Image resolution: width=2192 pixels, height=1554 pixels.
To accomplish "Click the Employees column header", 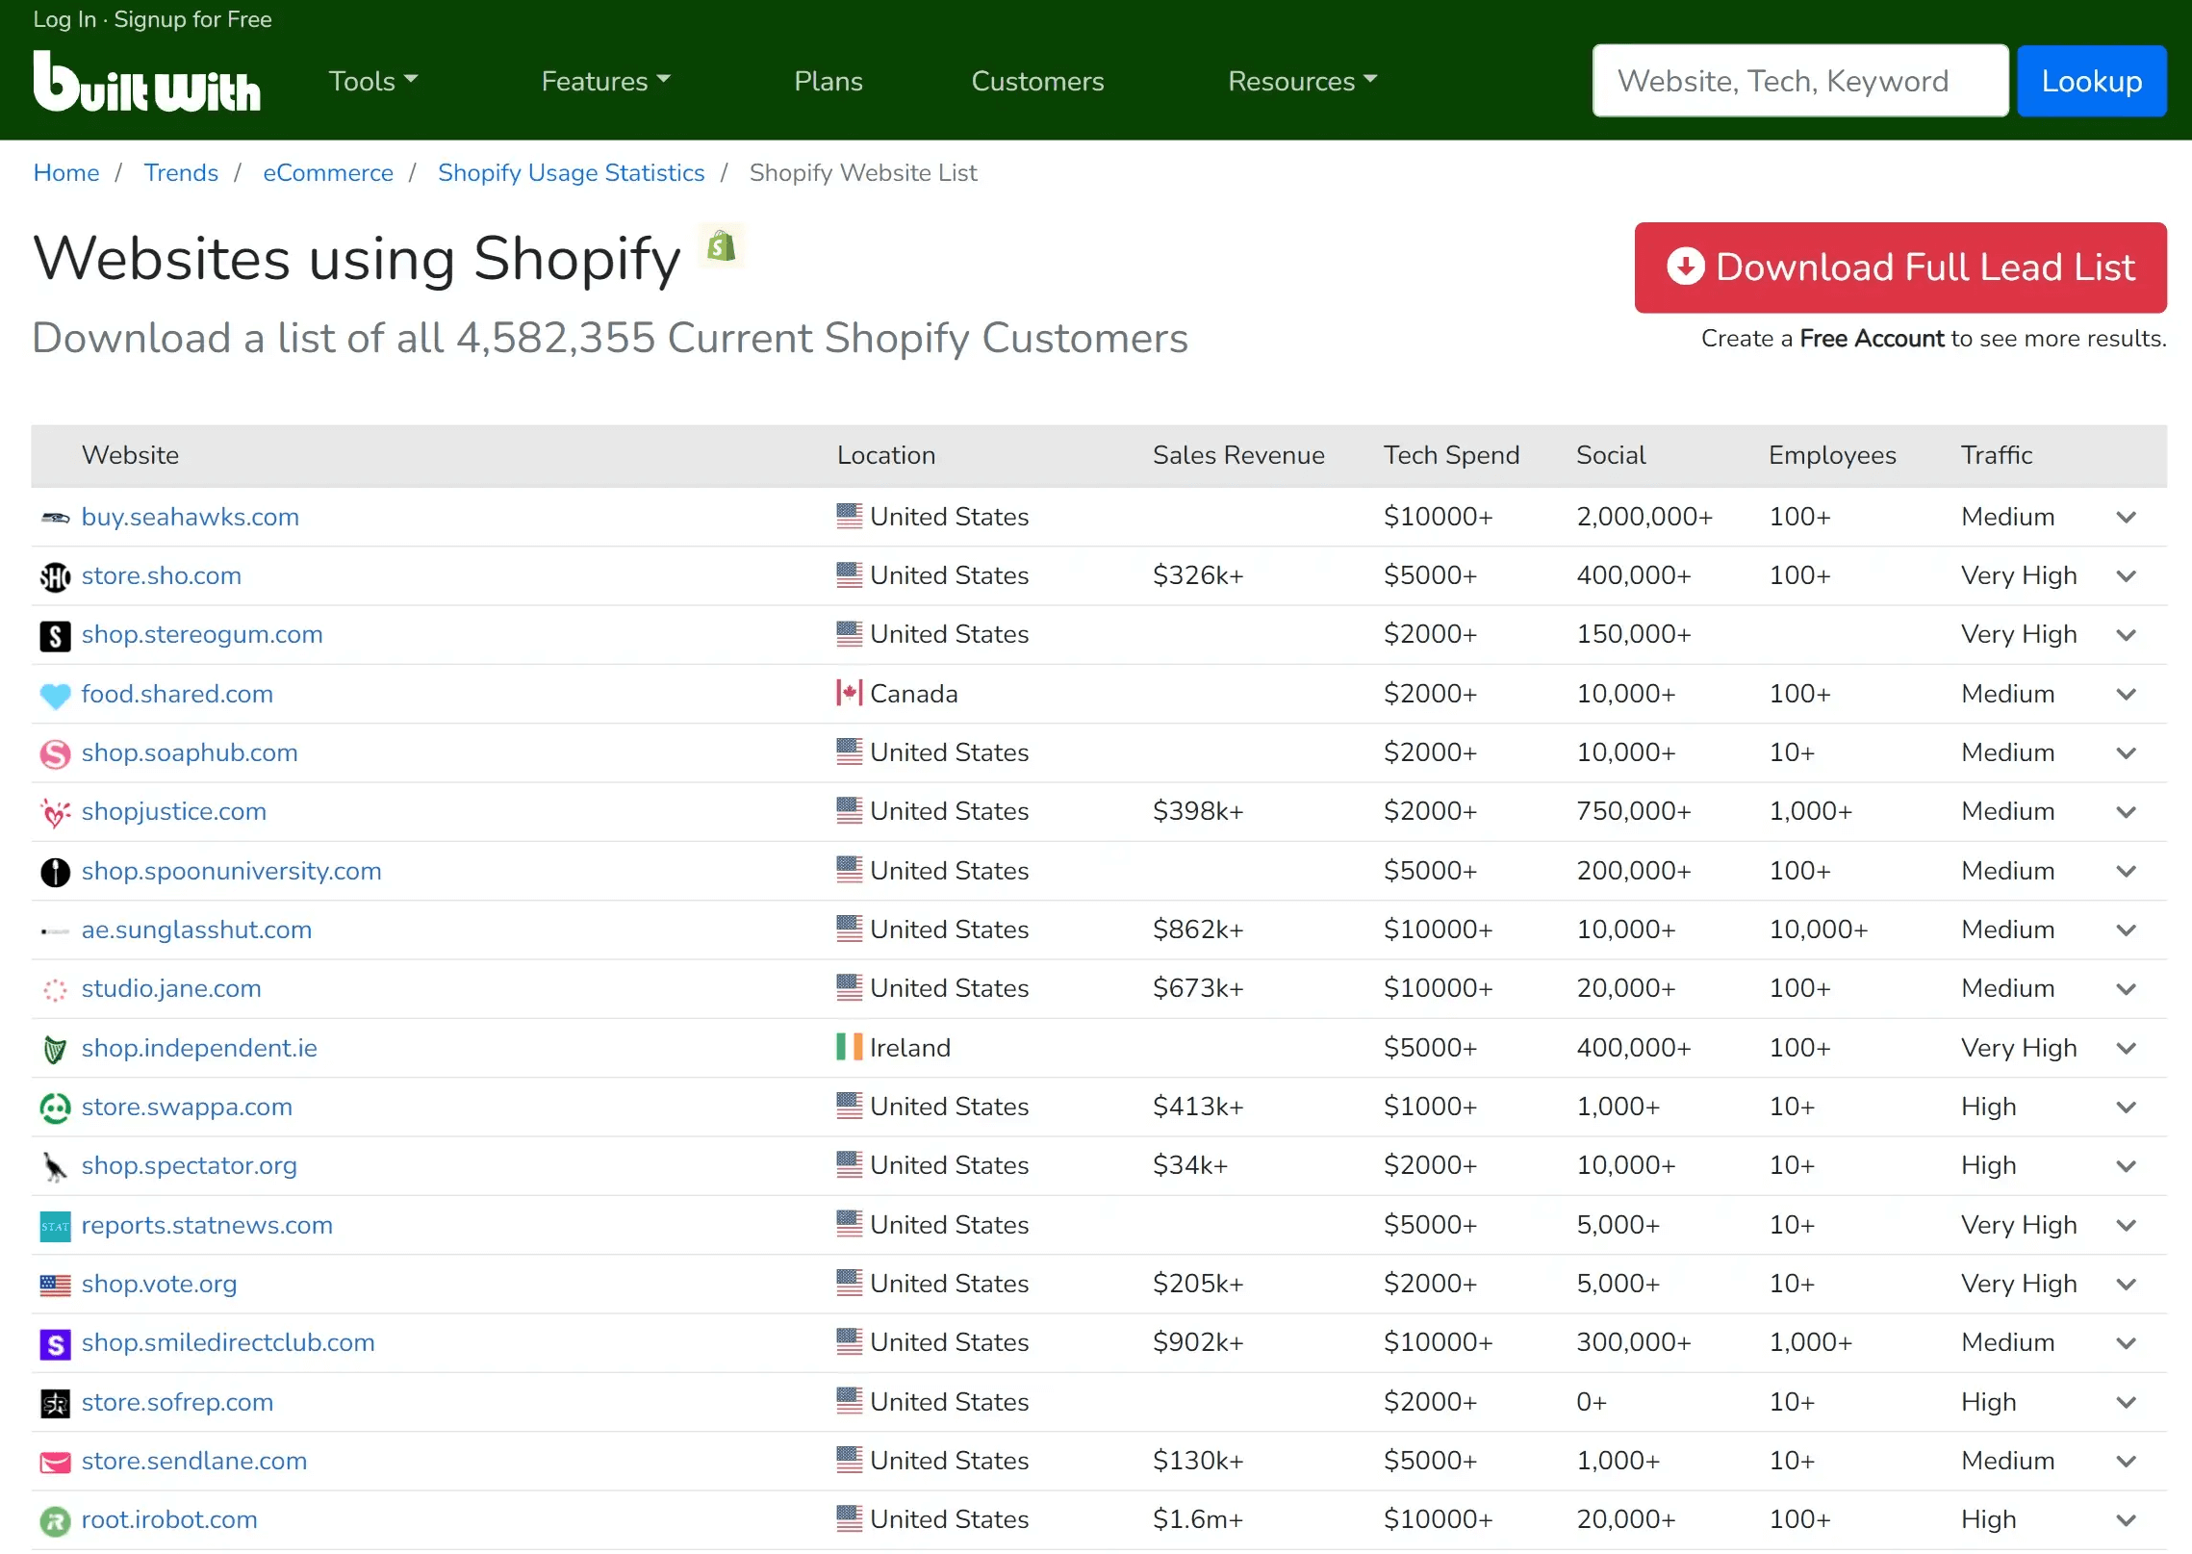I will click(1832, 455).
